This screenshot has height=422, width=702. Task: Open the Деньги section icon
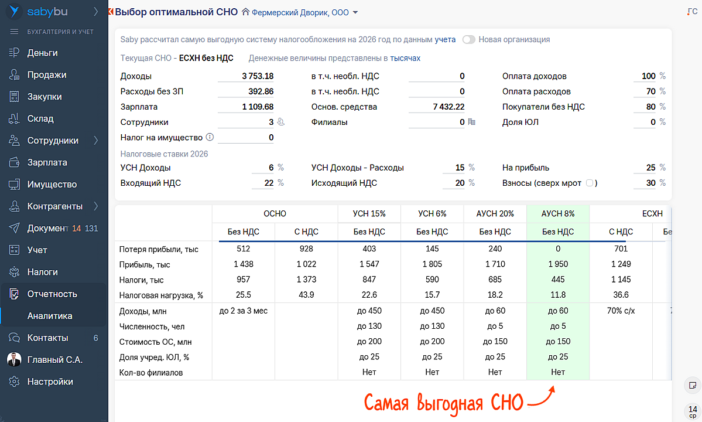15,53
